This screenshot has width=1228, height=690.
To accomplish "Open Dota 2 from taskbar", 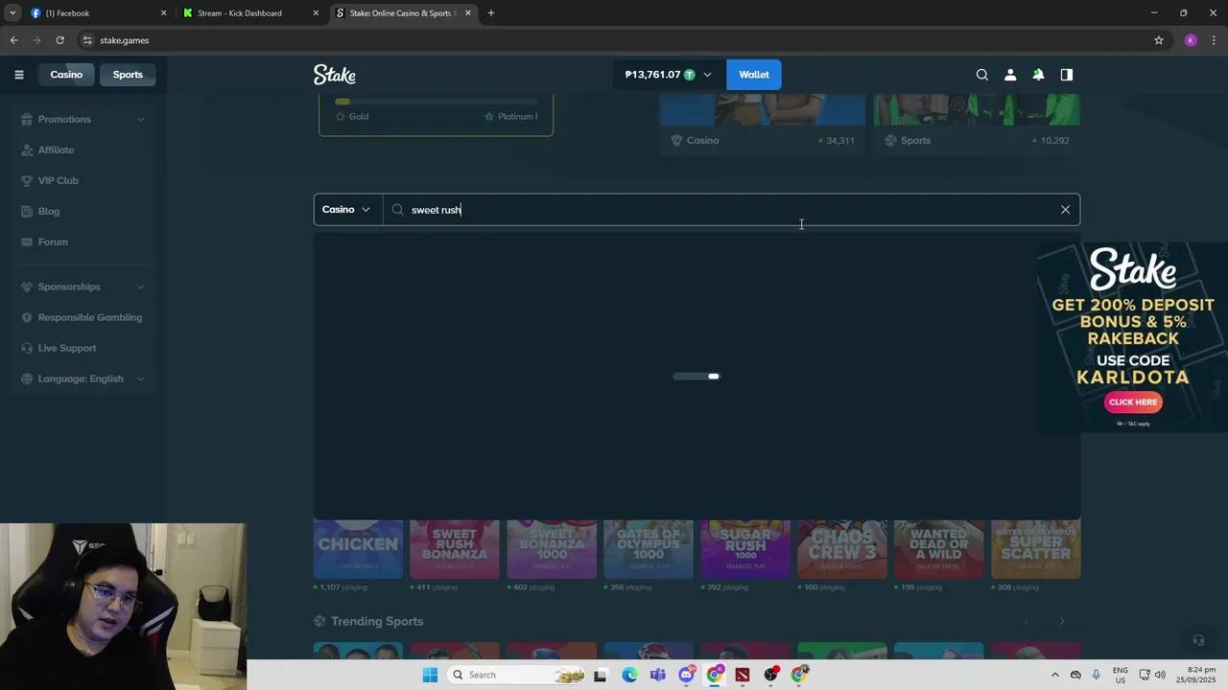I will [743, 675].
